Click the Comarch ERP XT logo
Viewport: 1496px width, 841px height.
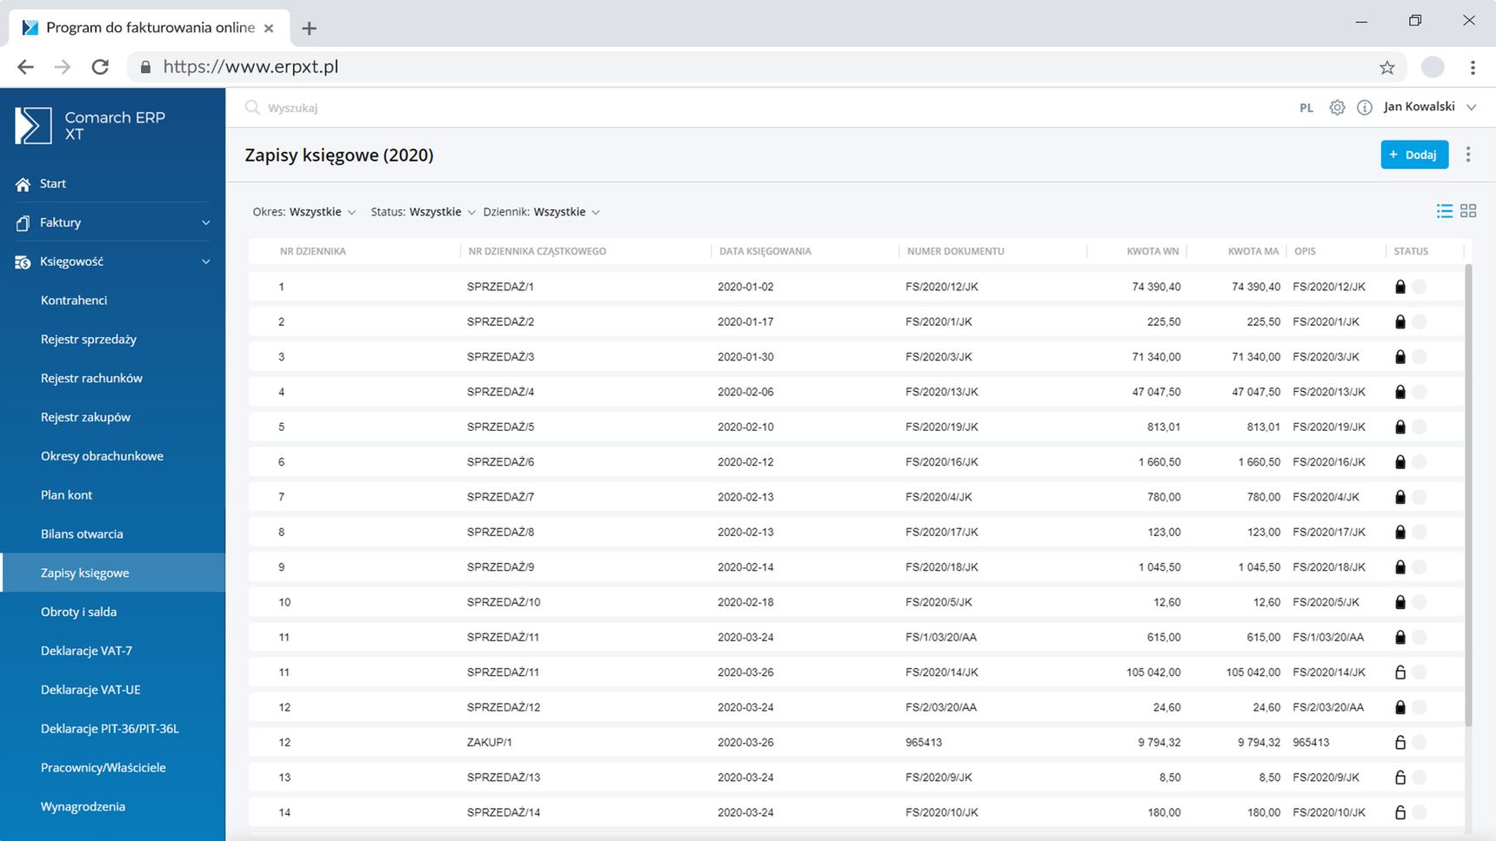90,126
